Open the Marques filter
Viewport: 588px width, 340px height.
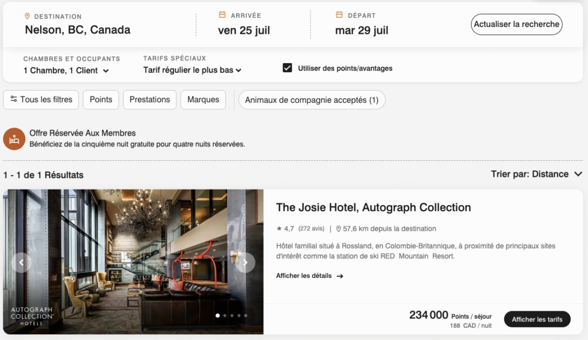(203, 99)
